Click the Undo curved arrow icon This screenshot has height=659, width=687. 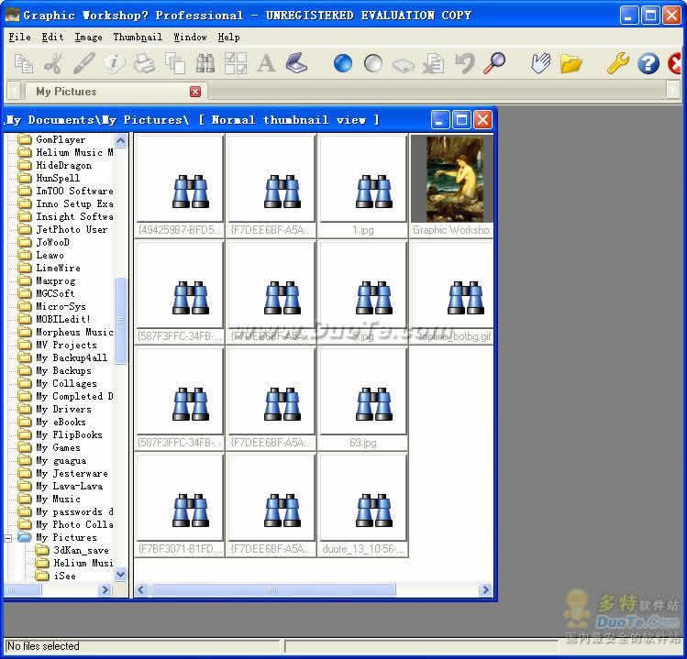point(464,63)
